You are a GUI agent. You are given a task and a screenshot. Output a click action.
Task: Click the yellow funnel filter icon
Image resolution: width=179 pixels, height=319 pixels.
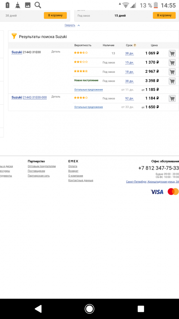tap(14, 36)
